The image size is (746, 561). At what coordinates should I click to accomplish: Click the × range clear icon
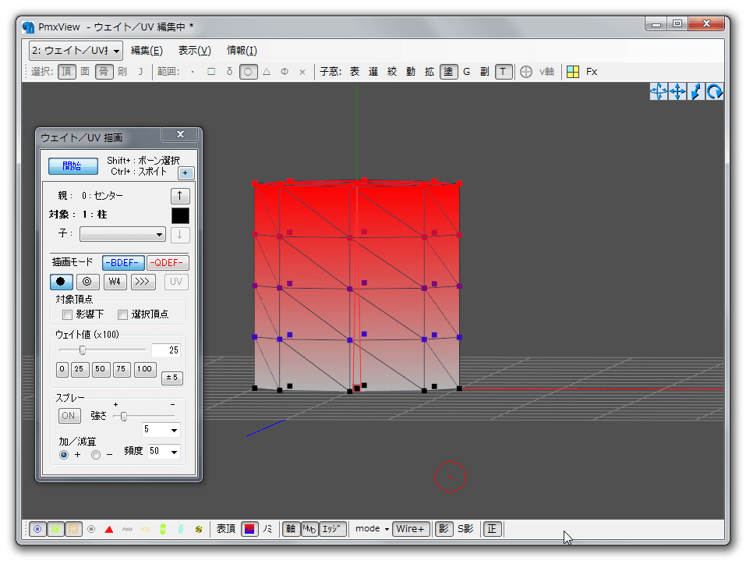302,72
